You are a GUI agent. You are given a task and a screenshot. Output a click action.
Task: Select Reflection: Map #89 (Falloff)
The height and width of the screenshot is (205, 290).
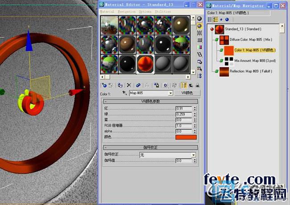point(251,71)
